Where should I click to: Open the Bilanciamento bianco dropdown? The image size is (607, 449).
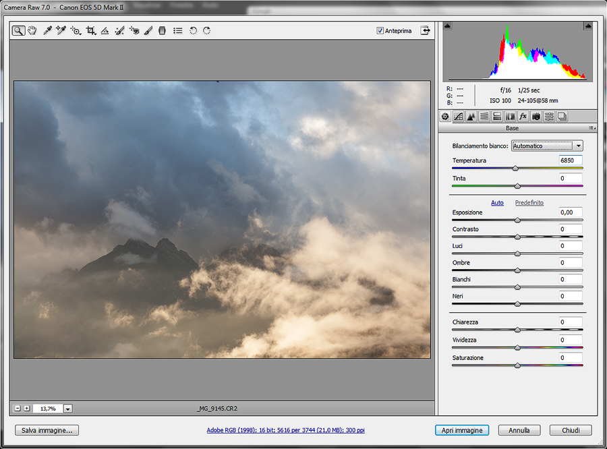tap(547, 146)
